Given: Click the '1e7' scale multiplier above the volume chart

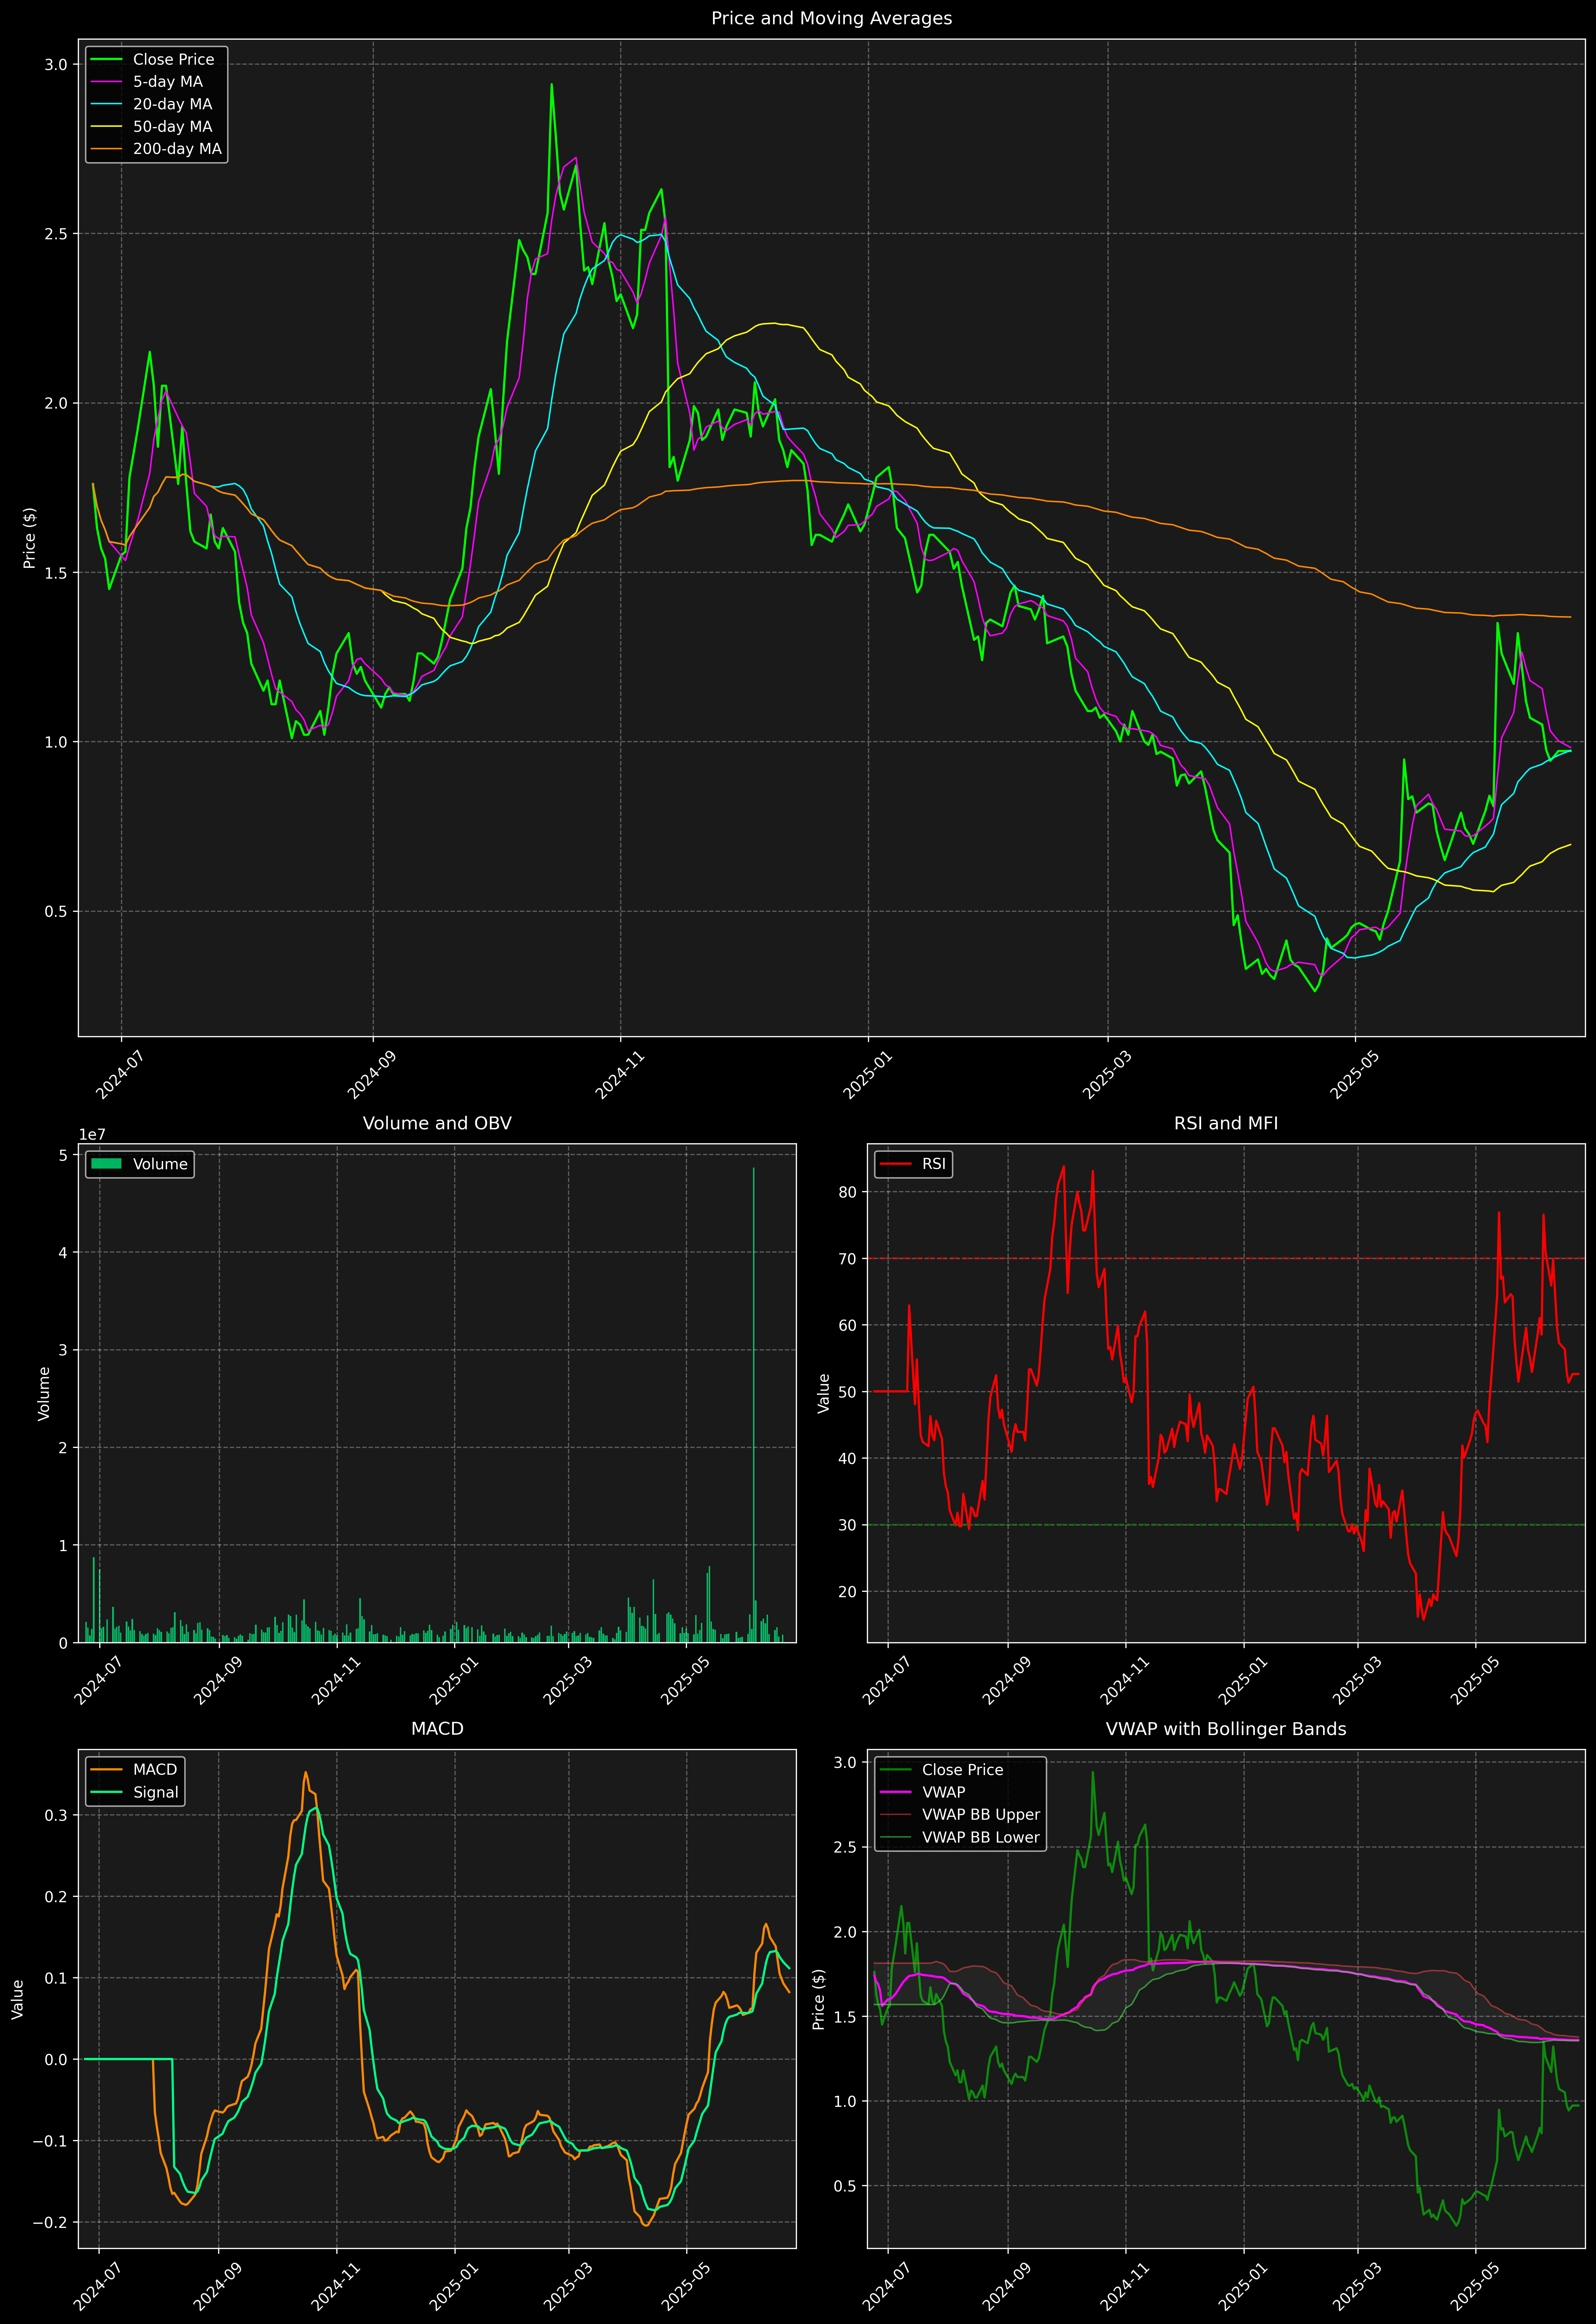Looking at the screenshot, I should coord(92,1135).
